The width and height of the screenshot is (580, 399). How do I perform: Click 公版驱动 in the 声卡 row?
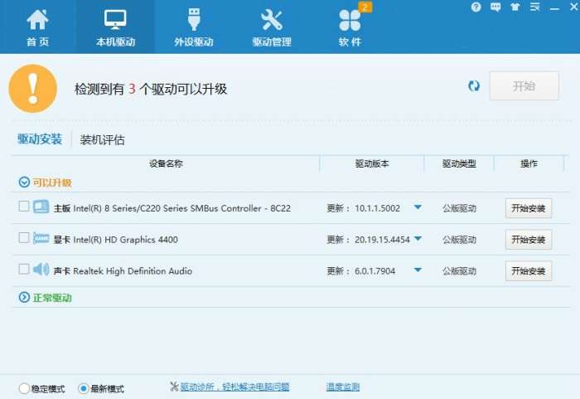tap(459, 271)
